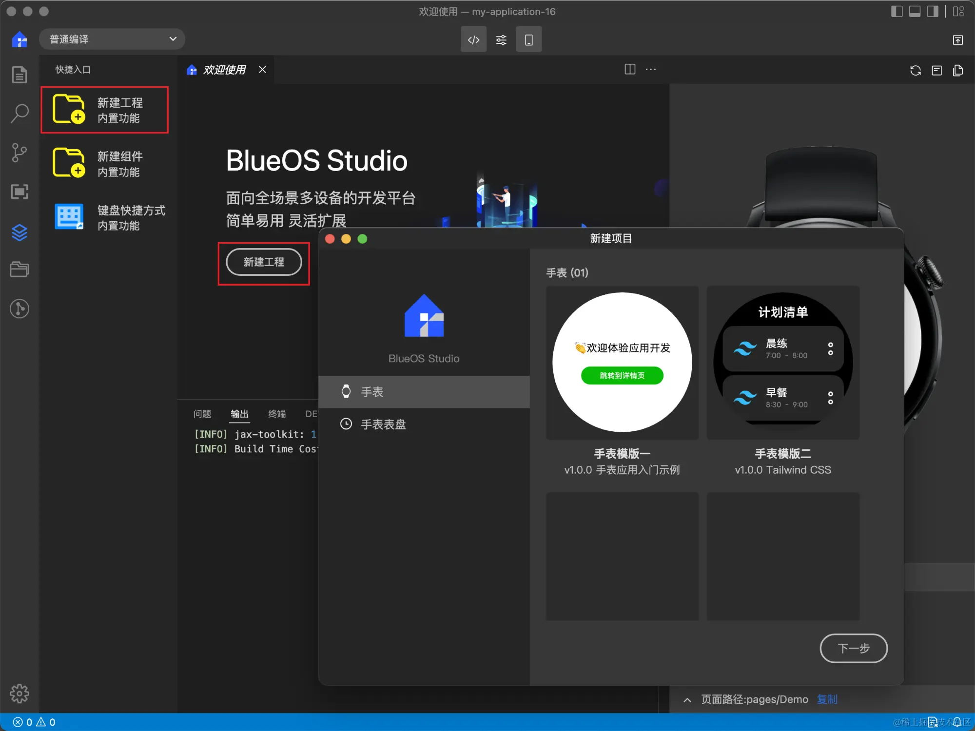Click the code view toolbar icon
Viewport: 975px width, 731px height.
[473, 39]
